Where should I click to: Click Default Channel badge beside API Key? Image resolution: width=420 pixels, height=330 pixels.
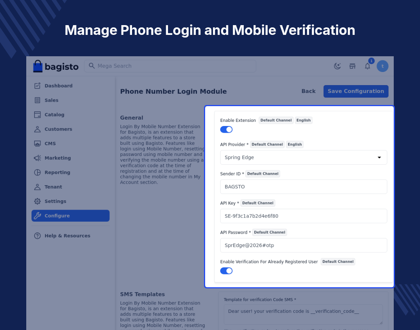click(x=258, y=203)
